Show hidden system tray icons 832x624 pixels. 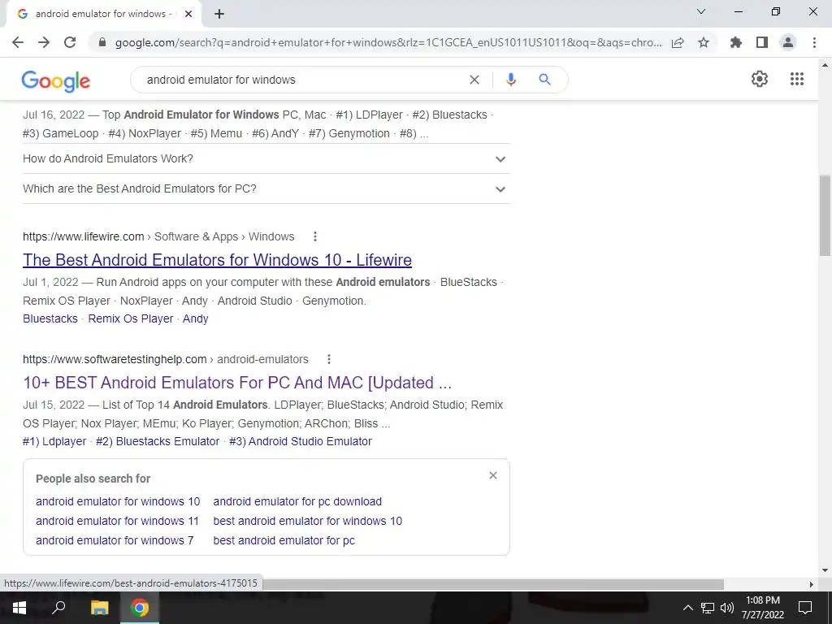[x=687, y=608]
